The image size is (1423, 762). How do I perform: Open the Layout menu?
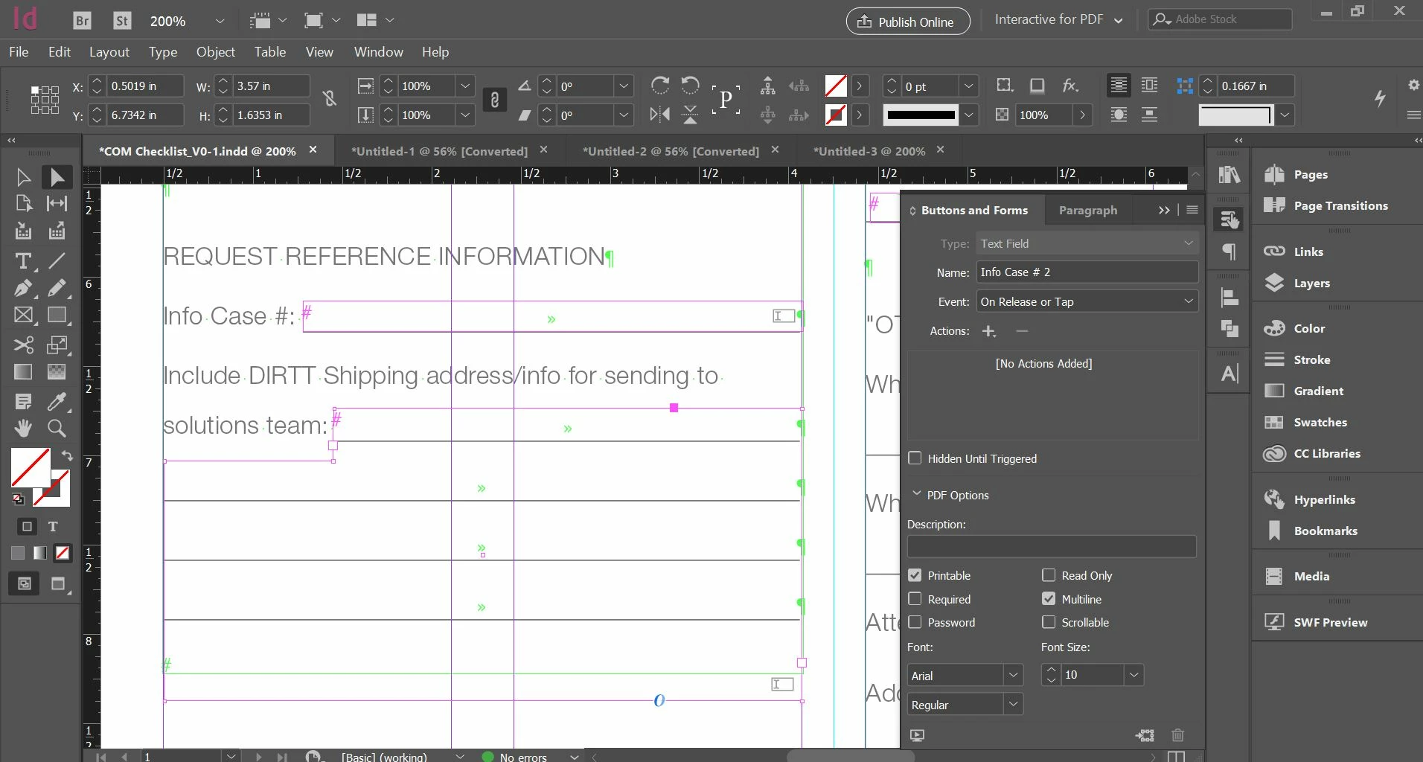109,52
